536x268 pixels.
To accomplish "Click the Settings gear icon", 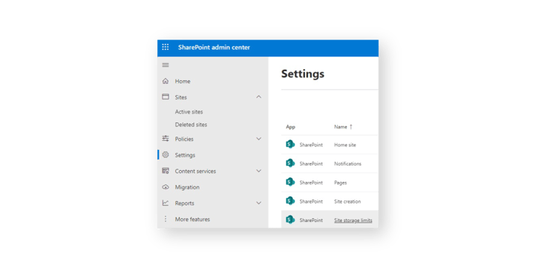I will click(x=166, y=155).
